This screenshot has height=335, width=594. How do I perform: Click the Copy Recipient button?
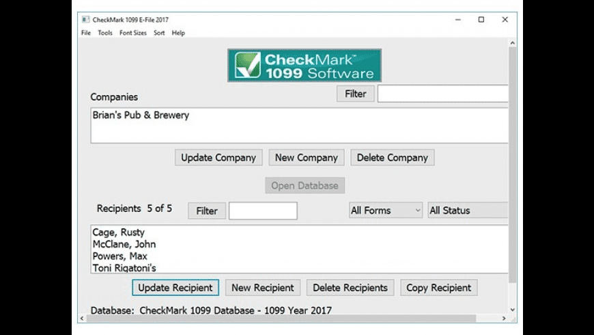click(x=439, y=288)
